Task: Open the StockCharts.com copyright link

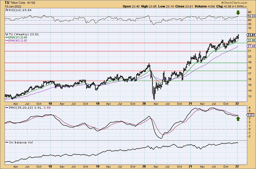Action: (234, 3)
